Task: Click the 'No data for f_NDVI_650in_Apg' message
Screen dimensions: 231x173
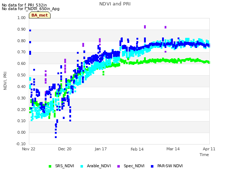Action: tap(31, 9)
